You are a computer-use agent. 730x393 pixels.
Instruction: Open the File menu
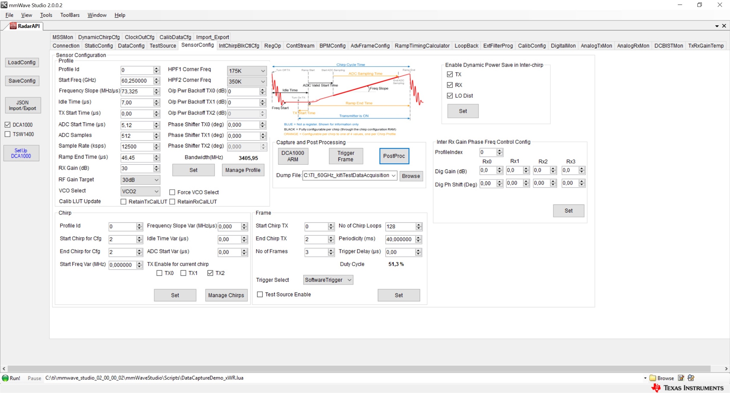pos(9,15)
